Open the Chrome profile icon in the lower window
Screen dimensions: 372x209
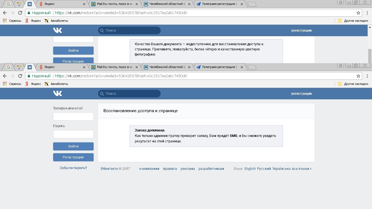(340, 65)
